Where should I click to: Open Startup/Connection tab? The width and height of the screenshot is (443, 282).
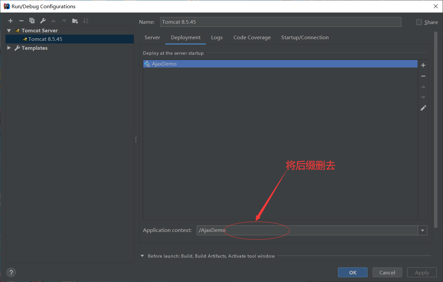pos(305,38)
